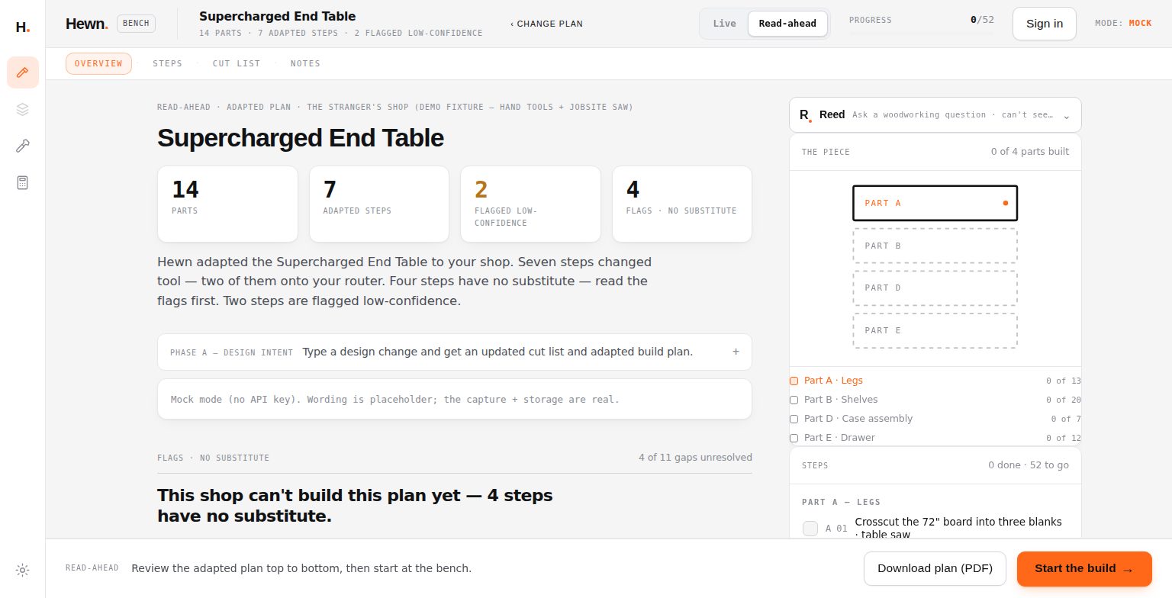1172x598 pixels.
Task: Open the Notes tab
Action: click(x=305, y=63)
